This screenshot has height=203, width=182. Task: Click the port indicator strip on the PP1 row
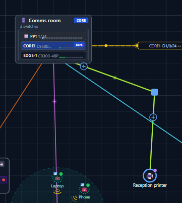[x=62, y=38]
